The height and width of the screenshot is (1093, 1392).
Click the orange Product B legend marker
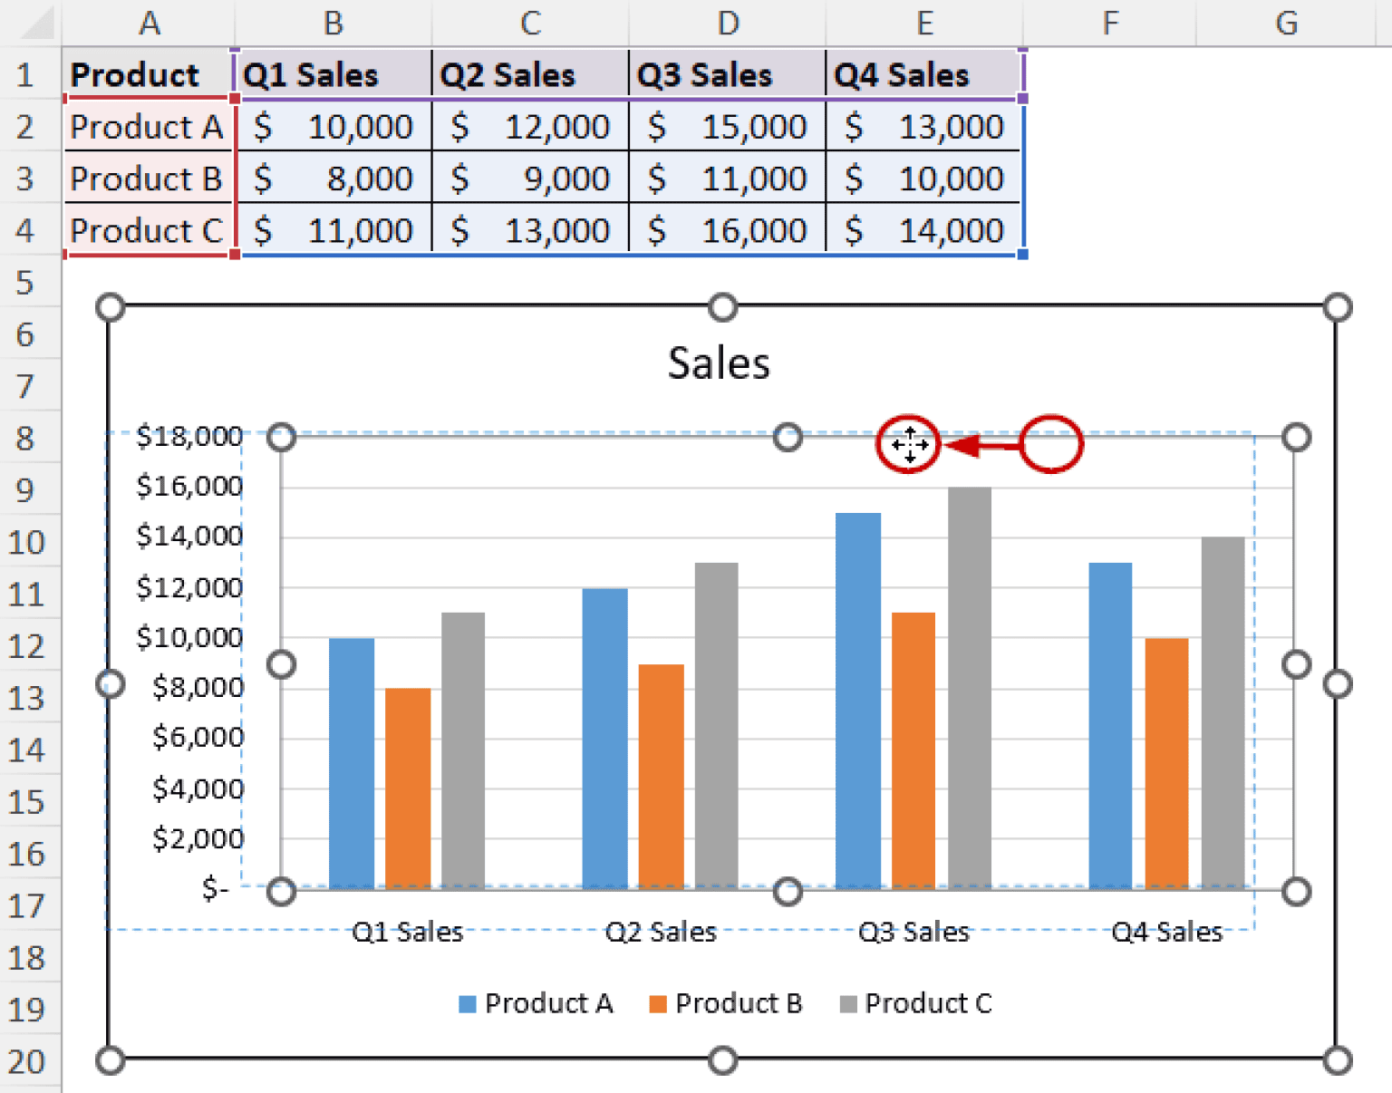coord(659,1003)
